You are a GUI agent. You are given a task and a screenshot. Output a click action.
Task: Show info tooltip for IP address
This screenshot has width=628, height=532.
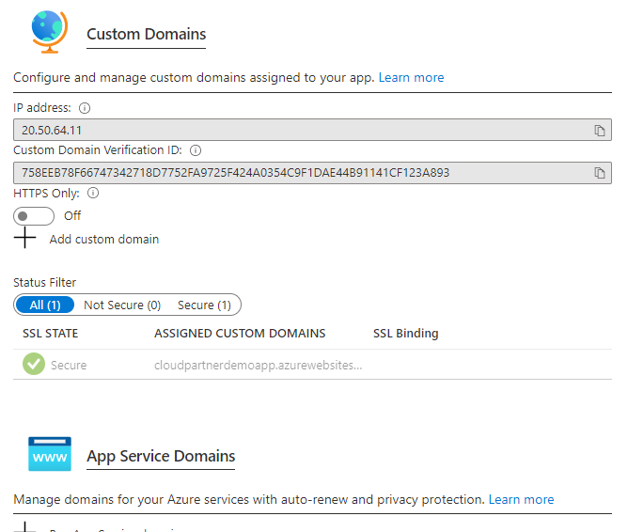[85, 108]
